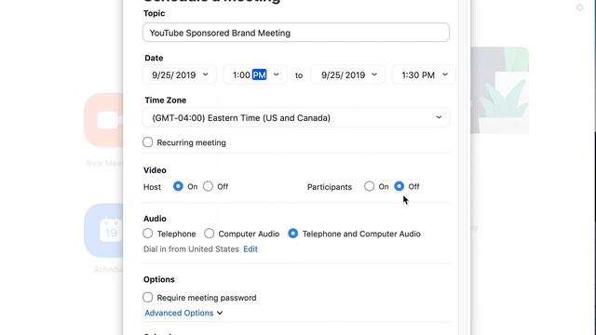Turn Host video Off

208,186
